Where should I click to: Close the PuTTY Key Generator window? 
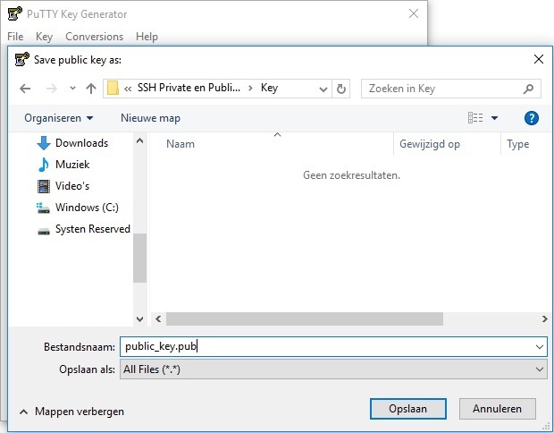point(414,13)
